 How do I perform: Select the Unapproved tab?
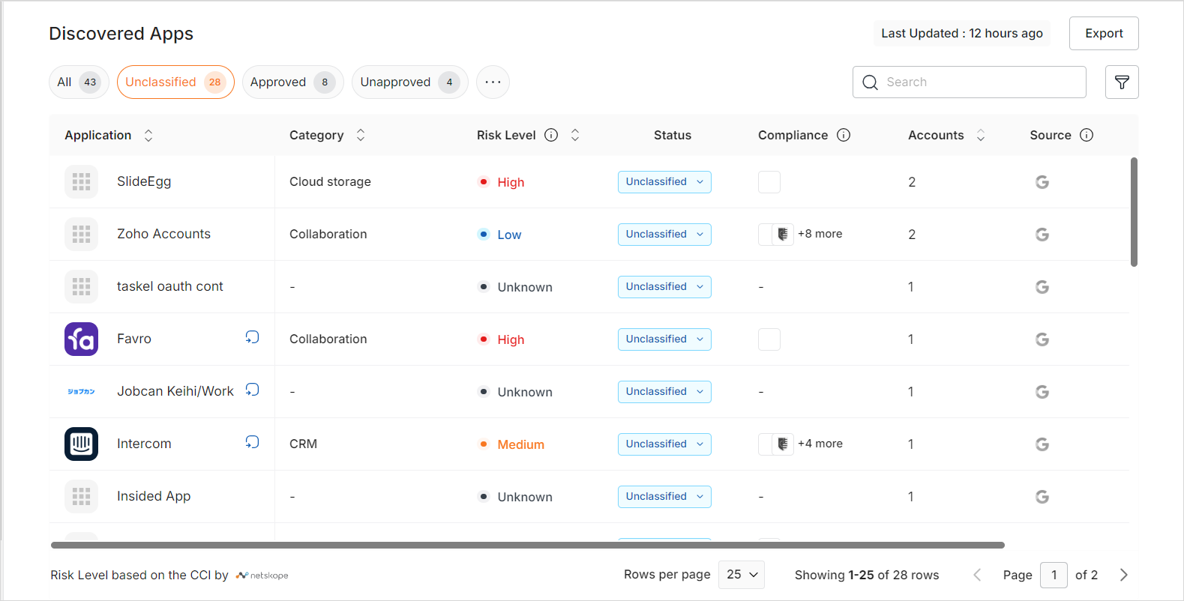coord(410,82)
